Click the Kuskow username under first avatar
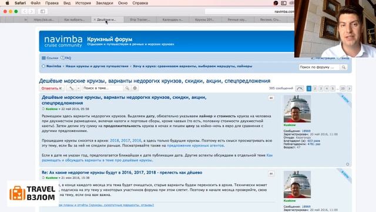The width and height of the screenshot is (376, 212). pyautogui.click(x=290, y=125)
